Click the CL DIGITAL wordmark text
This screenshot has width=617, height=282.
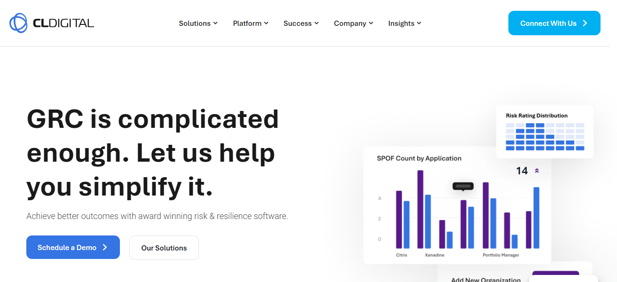click(63, 23)
